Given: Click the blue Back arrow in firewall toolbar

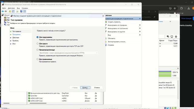Looking at the screenshot, I should click(3, 12).
